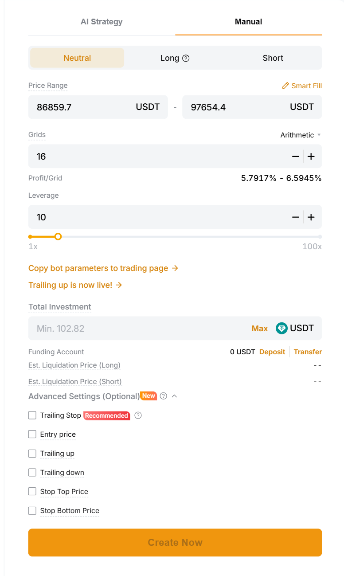Viewport: 344px width, 576px height.
Task: Switch position mode to Short
Action: [x=273, y=58]
